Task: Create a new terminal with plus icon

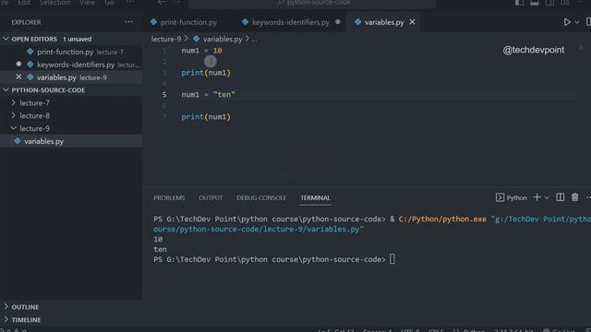Action: (537, 197)
